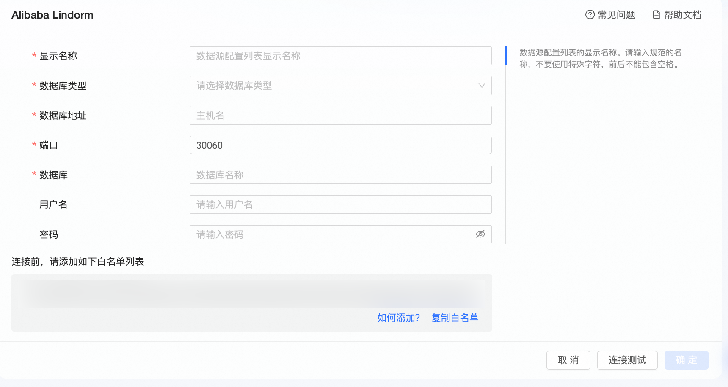Toggle password visibility eye icon

(x=480, y=234)
